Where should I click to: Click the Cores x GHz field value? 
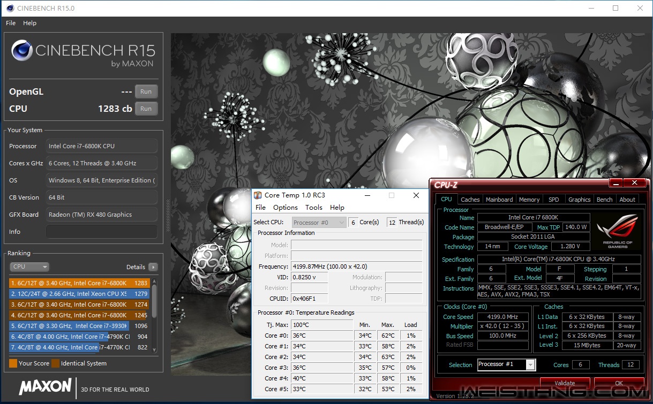pyautogui.click(x=102, y=163)
